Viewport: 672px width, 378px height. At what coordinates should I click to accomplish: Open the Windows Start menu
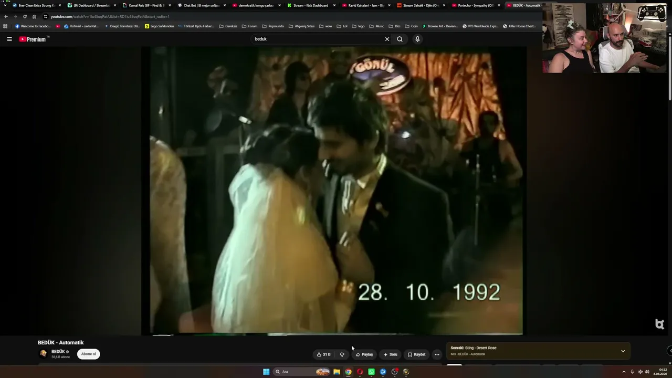click(x=266, y=372)
